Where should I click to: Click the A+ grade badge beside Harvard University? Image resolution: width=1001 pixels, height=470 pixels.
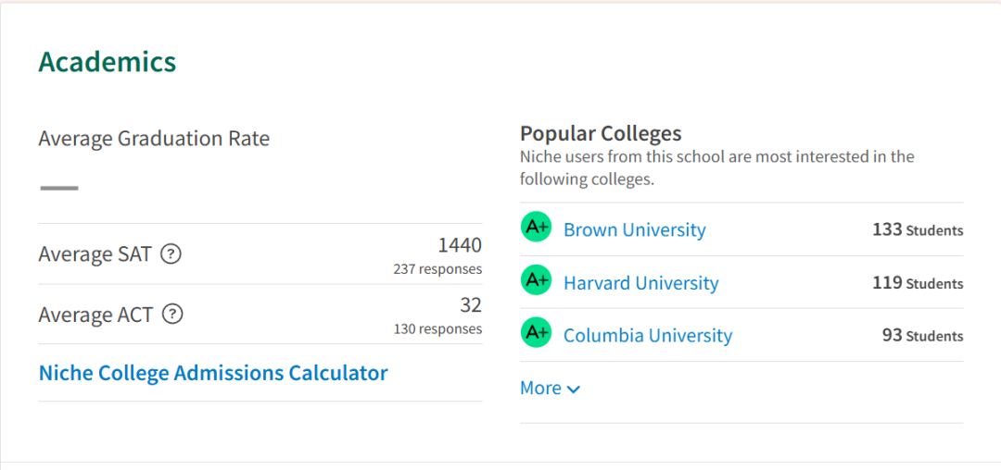(x=536, y=279)
